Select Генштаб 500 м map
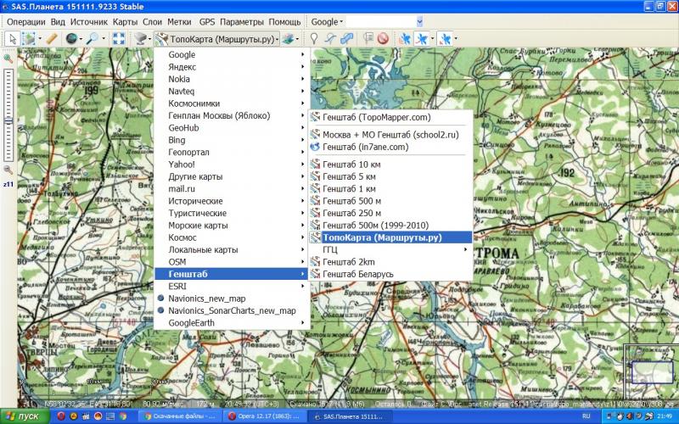The width and height of the screenshot is (679, 424). (351, 201)
